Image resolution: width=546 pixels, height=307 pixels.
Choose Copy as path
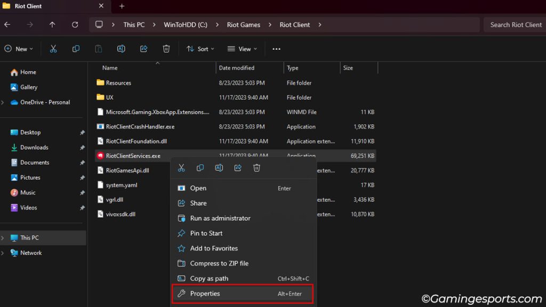(243, 278)
